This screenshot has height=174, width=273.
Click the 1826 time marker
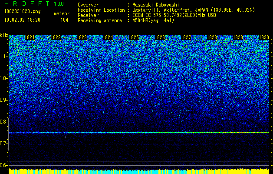click(160, 37)
